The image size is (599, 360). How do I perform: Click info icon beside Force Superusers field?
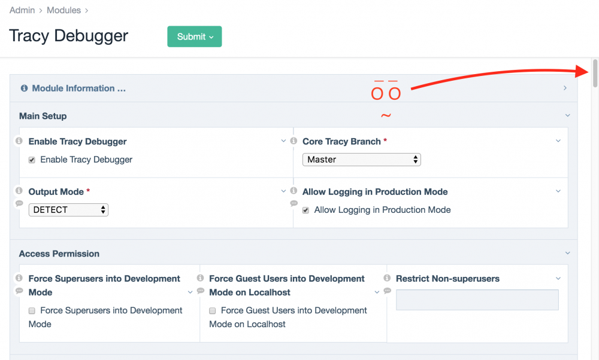point(19,278)
